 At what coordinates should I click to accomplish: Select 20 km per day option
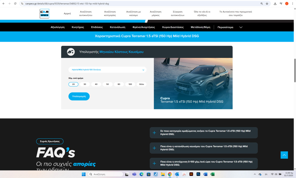tap(73, 84)
